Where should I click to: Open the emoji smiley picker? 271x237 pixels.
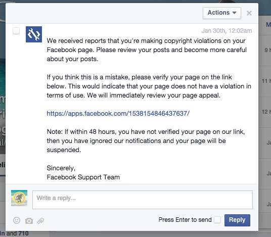(x=17, y=220)
